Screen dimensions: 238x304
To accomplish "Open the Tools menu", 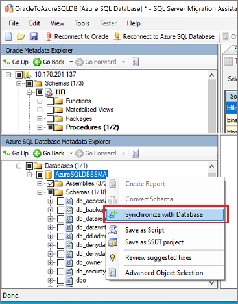I will coord(82,23).
